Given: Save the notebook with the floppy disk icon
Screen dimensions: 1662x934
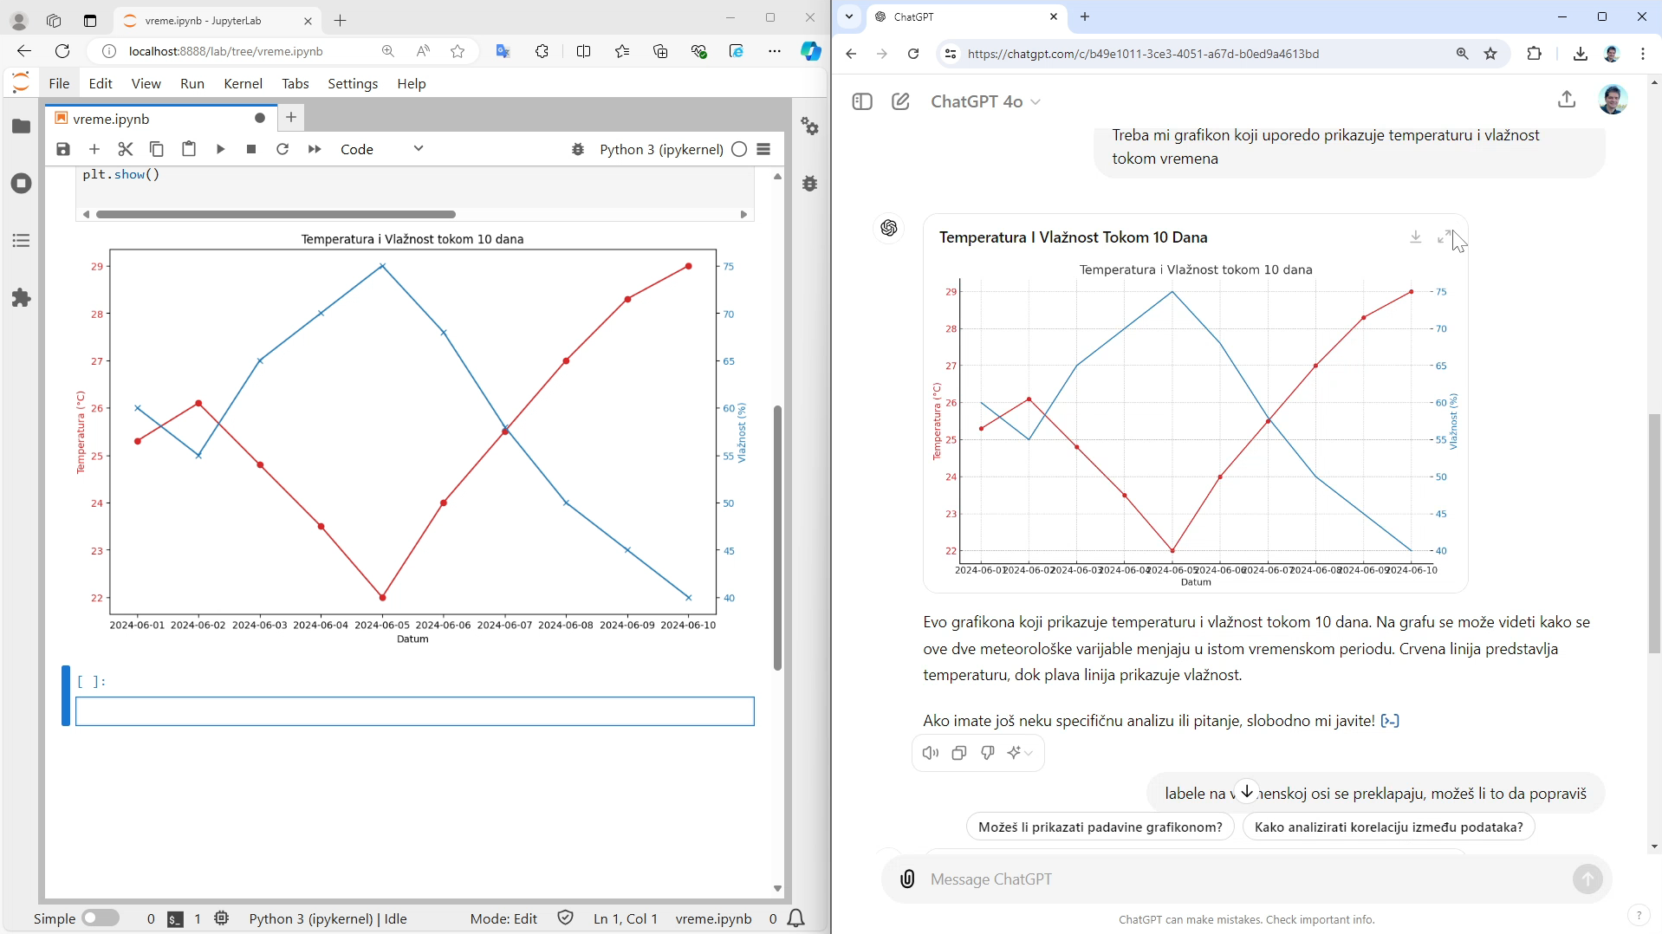Looking at the screenshot, I should click(x=63, y=149).
